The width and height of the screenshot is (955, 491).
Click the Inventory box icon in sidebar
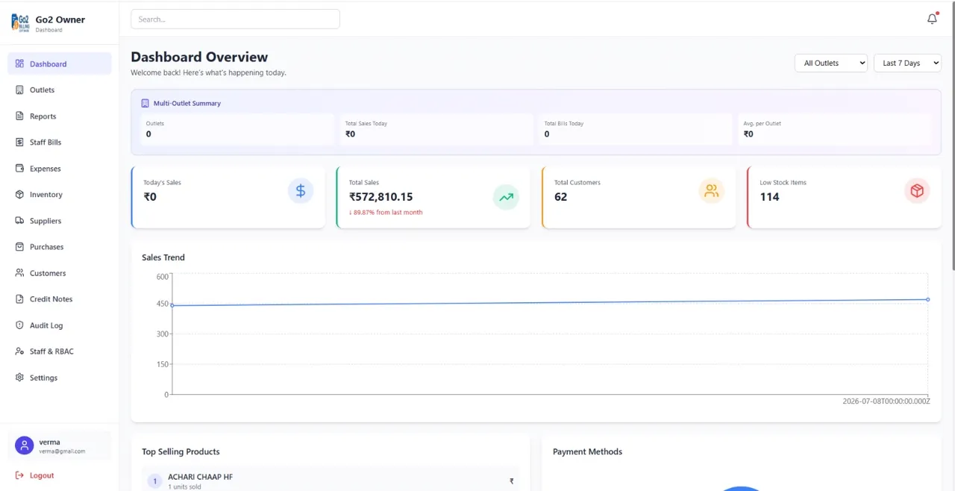click(x=19, y=194)
